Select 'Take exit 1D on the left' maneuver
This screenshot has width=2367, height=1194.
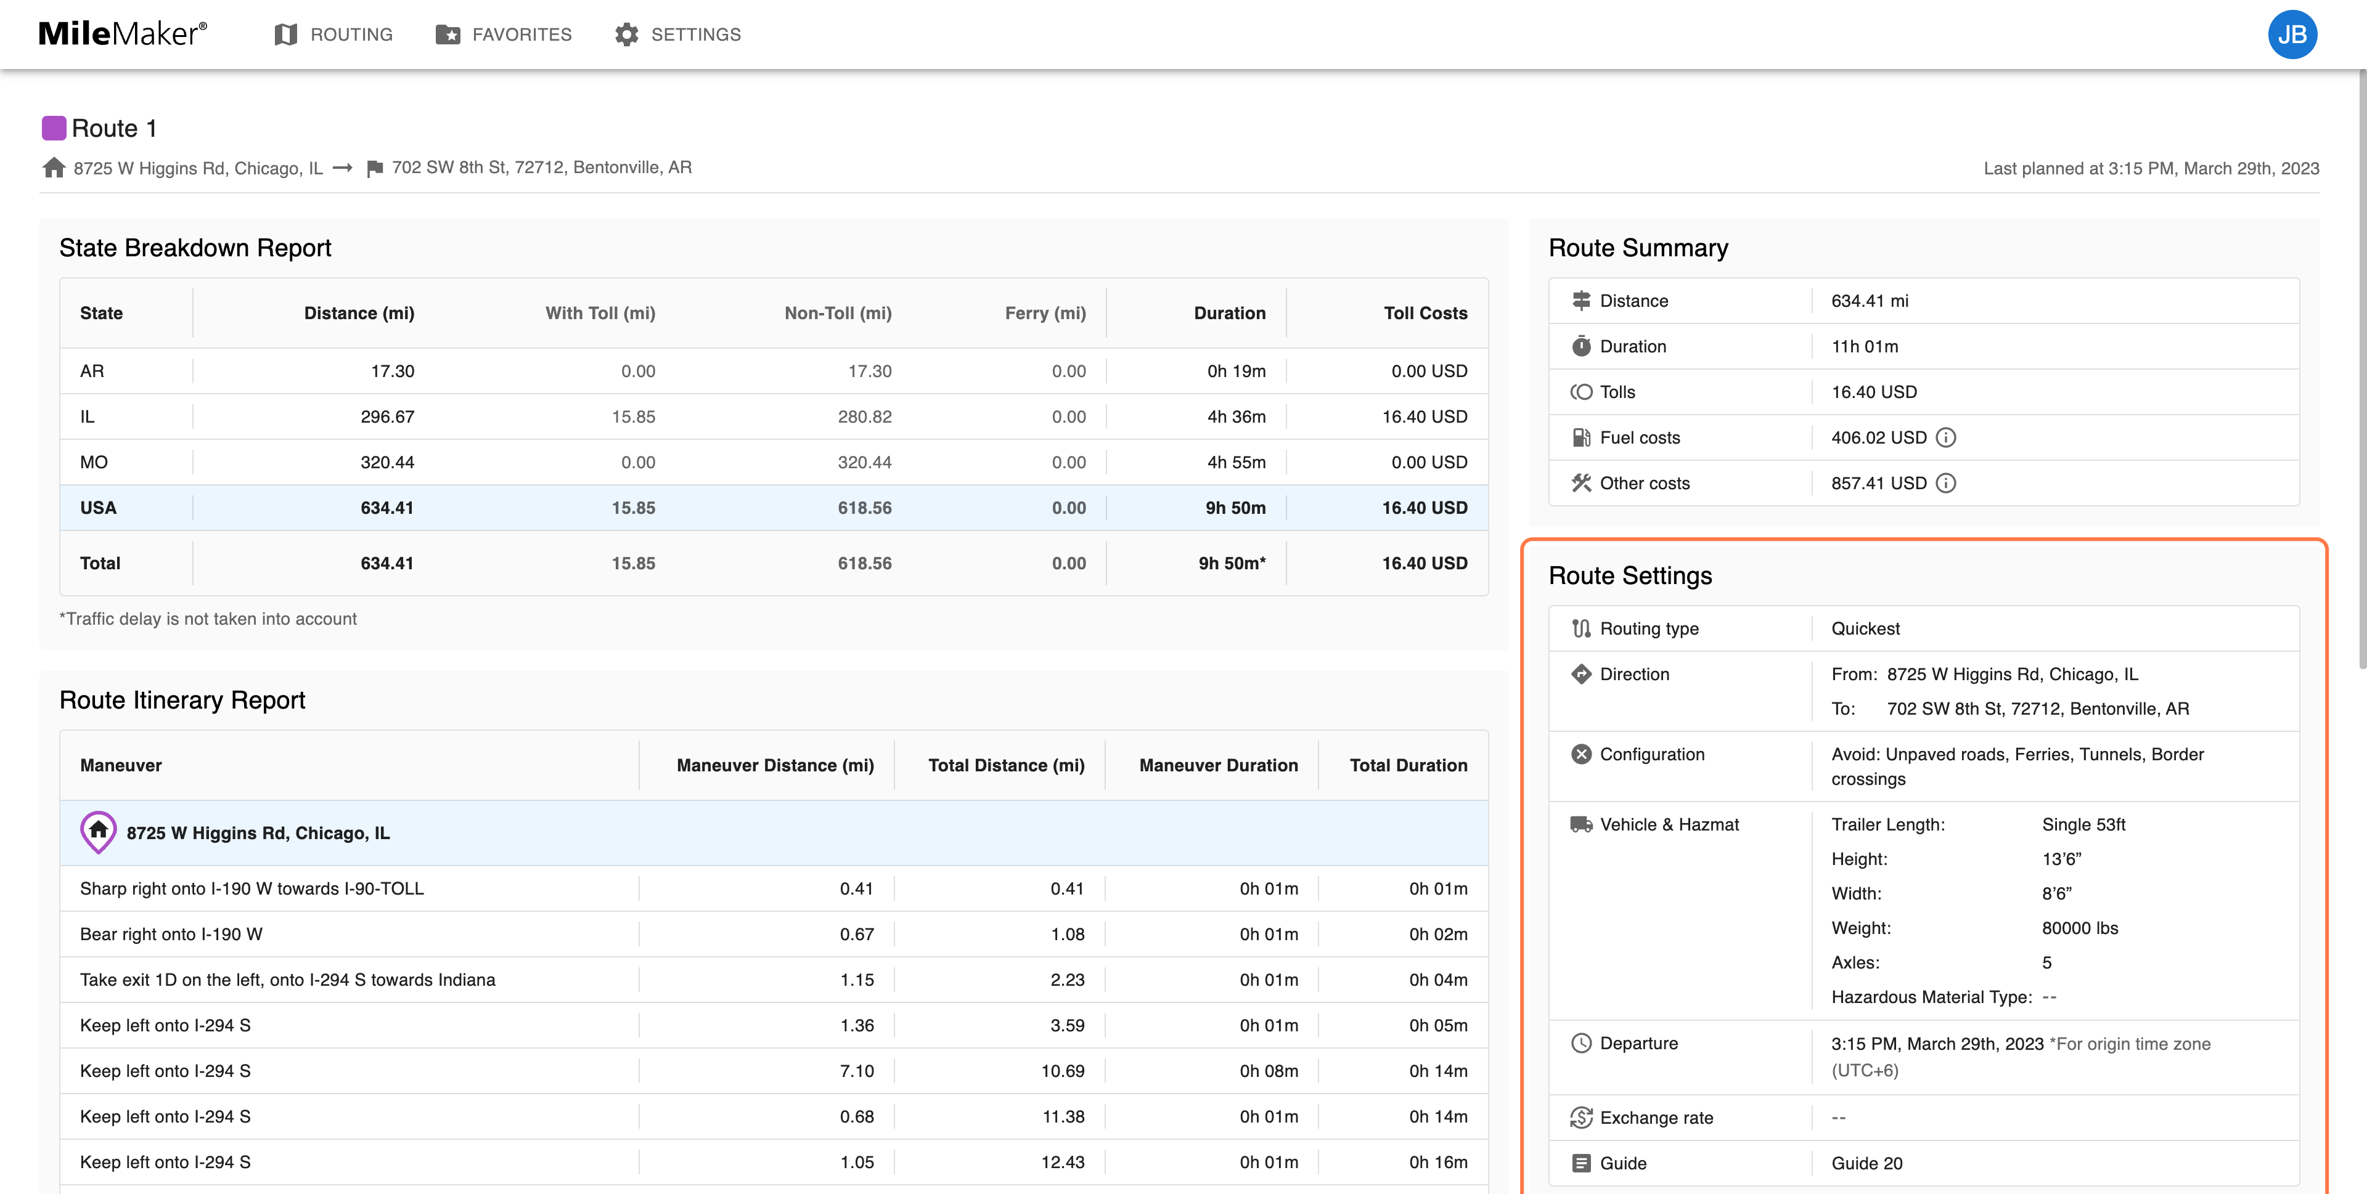coord(774,980)
